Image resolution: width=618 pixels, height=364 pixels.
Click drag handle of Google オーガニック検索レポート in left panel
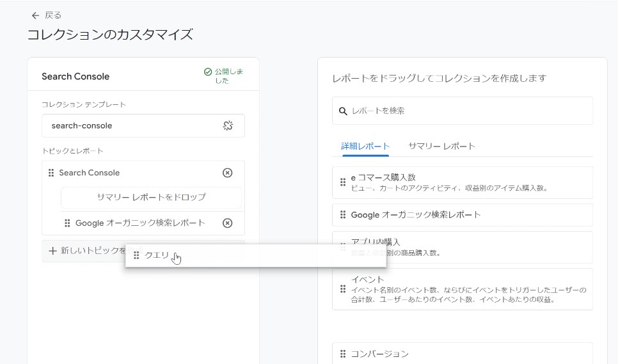click(67, 223)
